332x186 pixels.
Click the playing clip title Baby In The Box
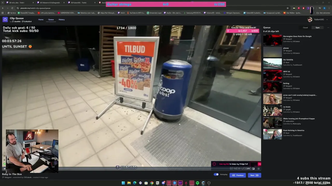12,174
